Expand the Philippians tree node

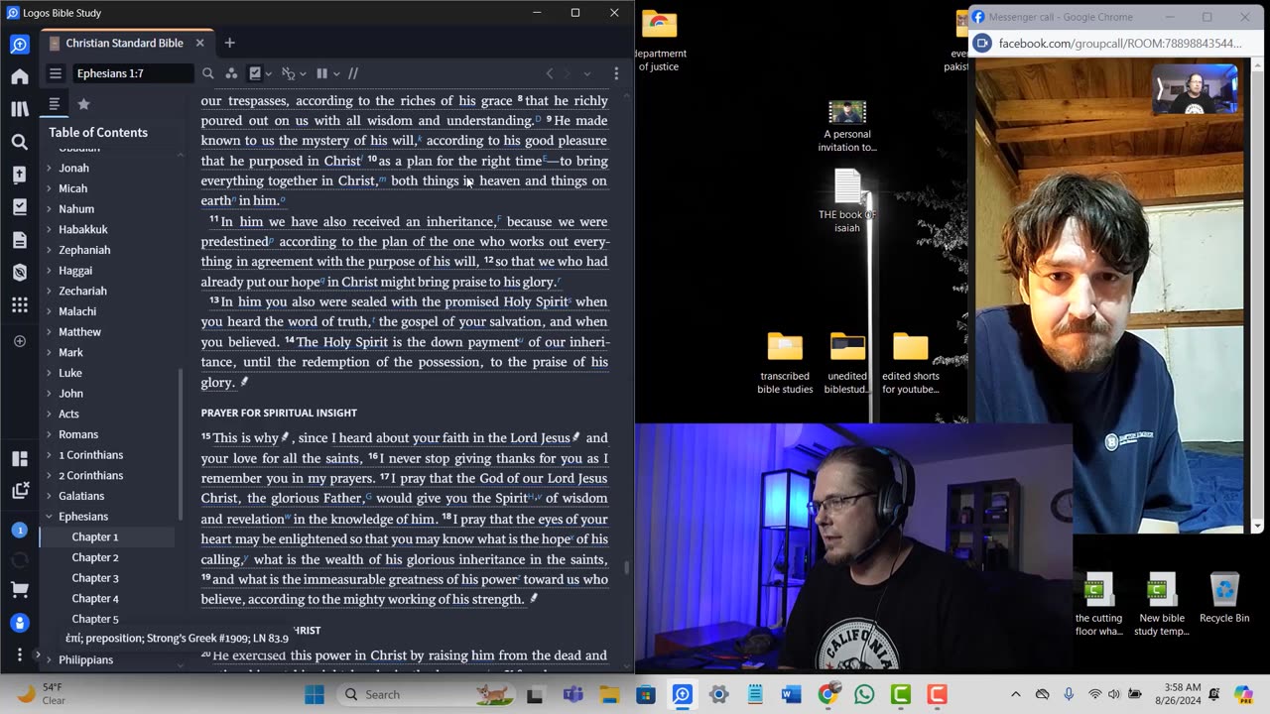tap(49, 659)
